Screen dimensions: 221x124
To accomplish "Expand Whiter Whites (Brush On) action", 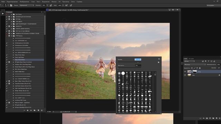I will tap(13, 91).
